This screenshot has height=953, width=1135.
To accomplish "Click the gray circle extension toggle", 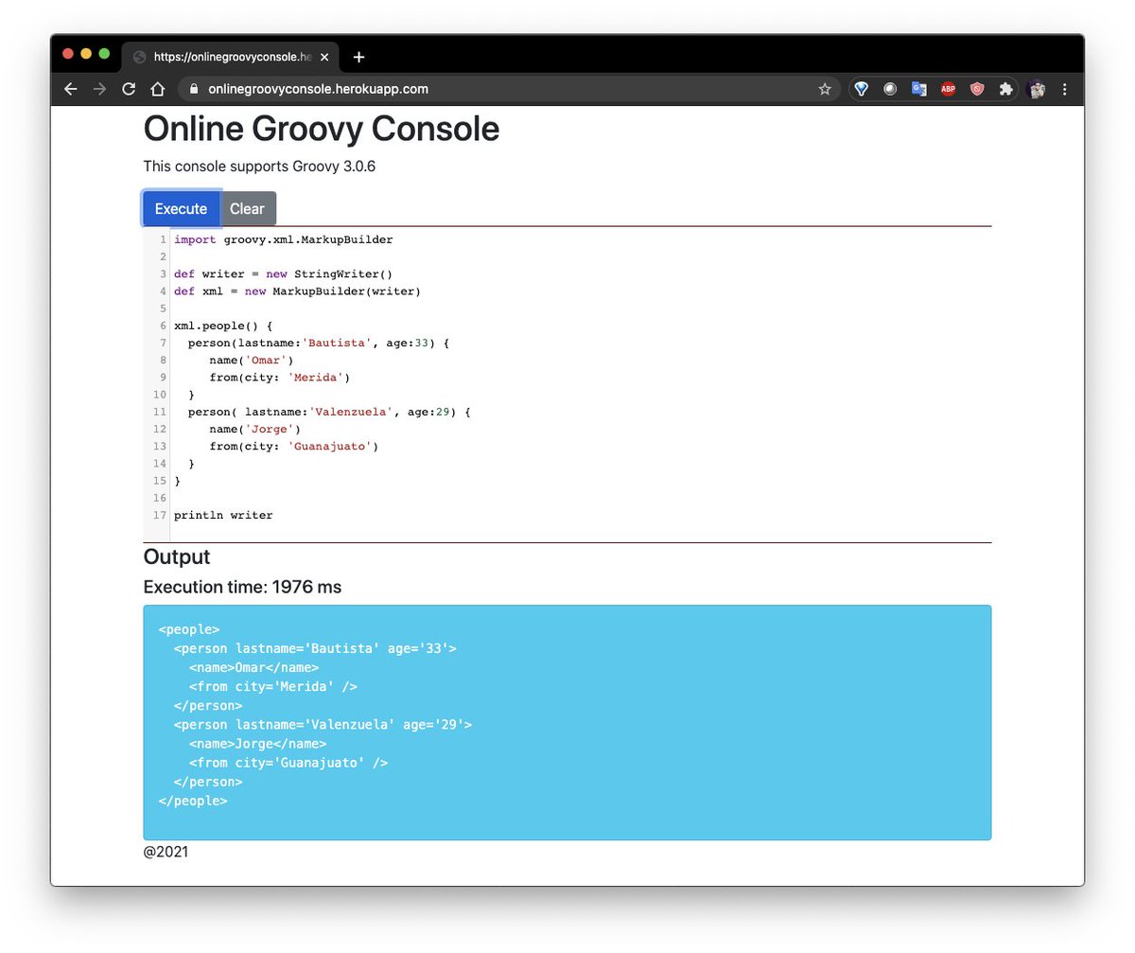I will [x=890, y=88].
